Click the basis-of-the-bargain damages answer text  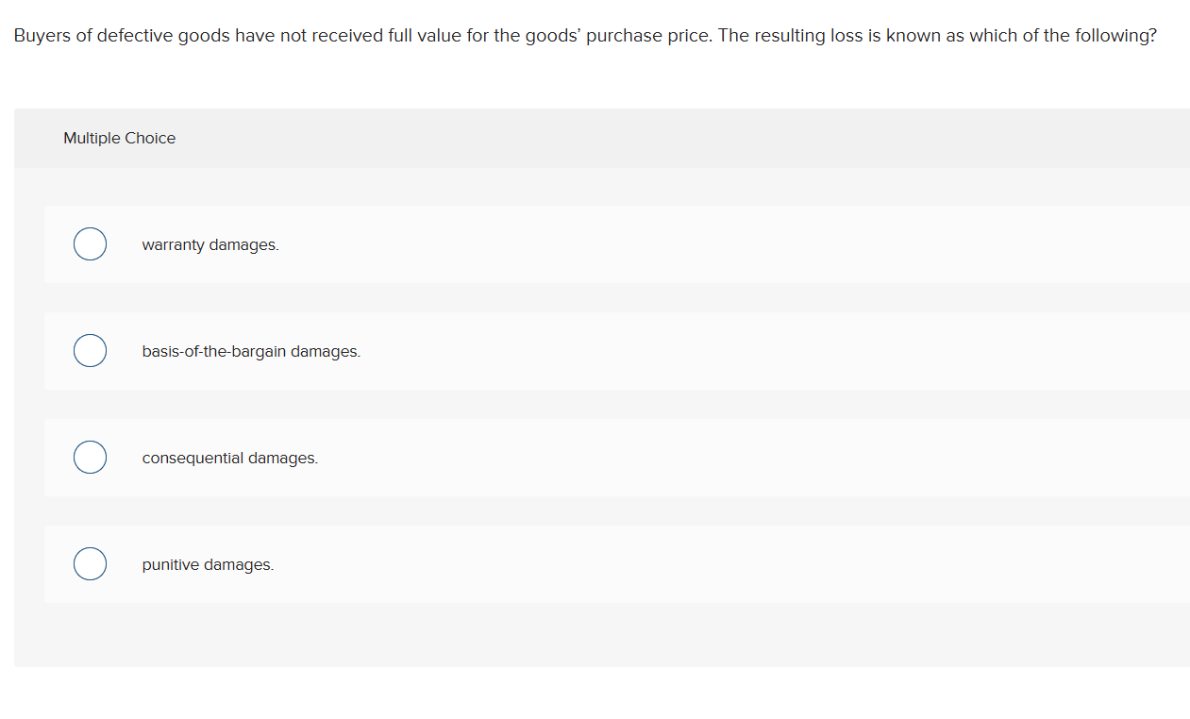pos(250,351)
